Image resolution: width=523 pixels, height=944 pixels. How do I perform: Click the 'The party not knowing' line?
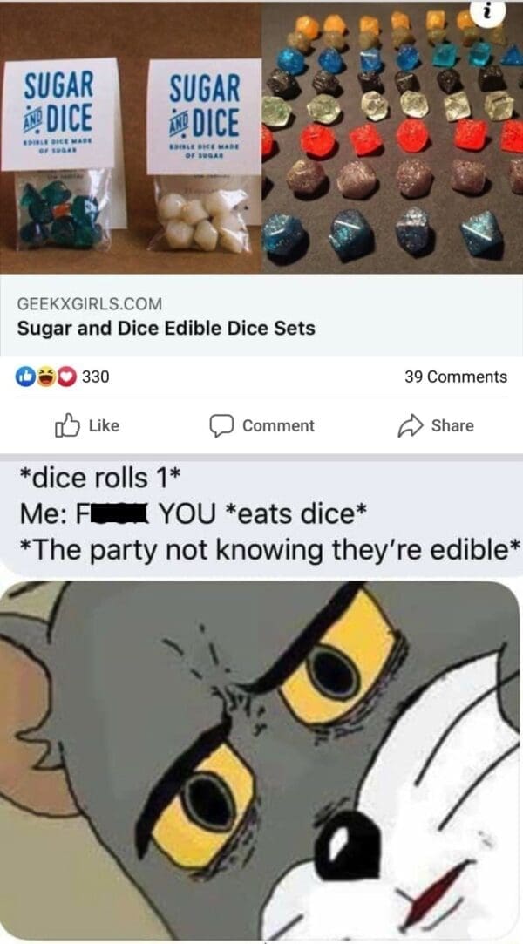pyautogui.click(x=269, y=551)
